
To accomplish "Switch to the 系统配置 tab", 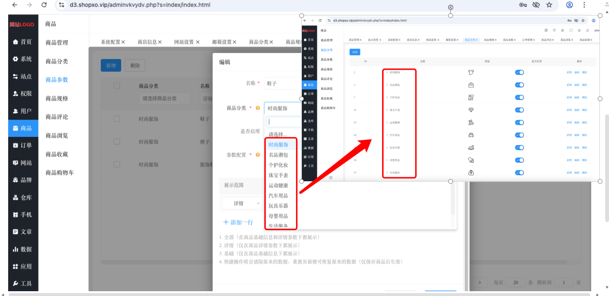I will [x=113, y=42].
